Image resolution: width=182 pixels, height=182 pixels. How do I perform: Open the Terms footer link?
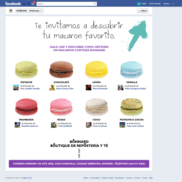145,178
